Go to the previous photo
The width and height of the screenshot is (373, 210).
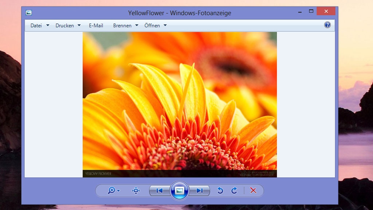159,190
